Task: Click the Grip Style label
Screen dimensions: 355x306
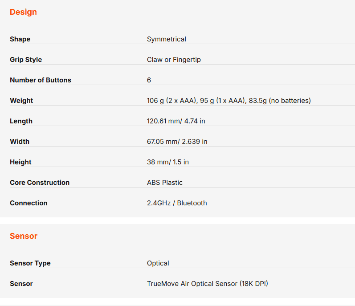Action: tap(26, 60)
